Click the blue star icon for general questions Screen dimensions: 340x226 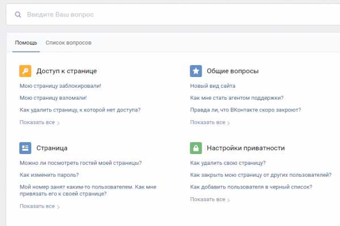pos(196,71)
